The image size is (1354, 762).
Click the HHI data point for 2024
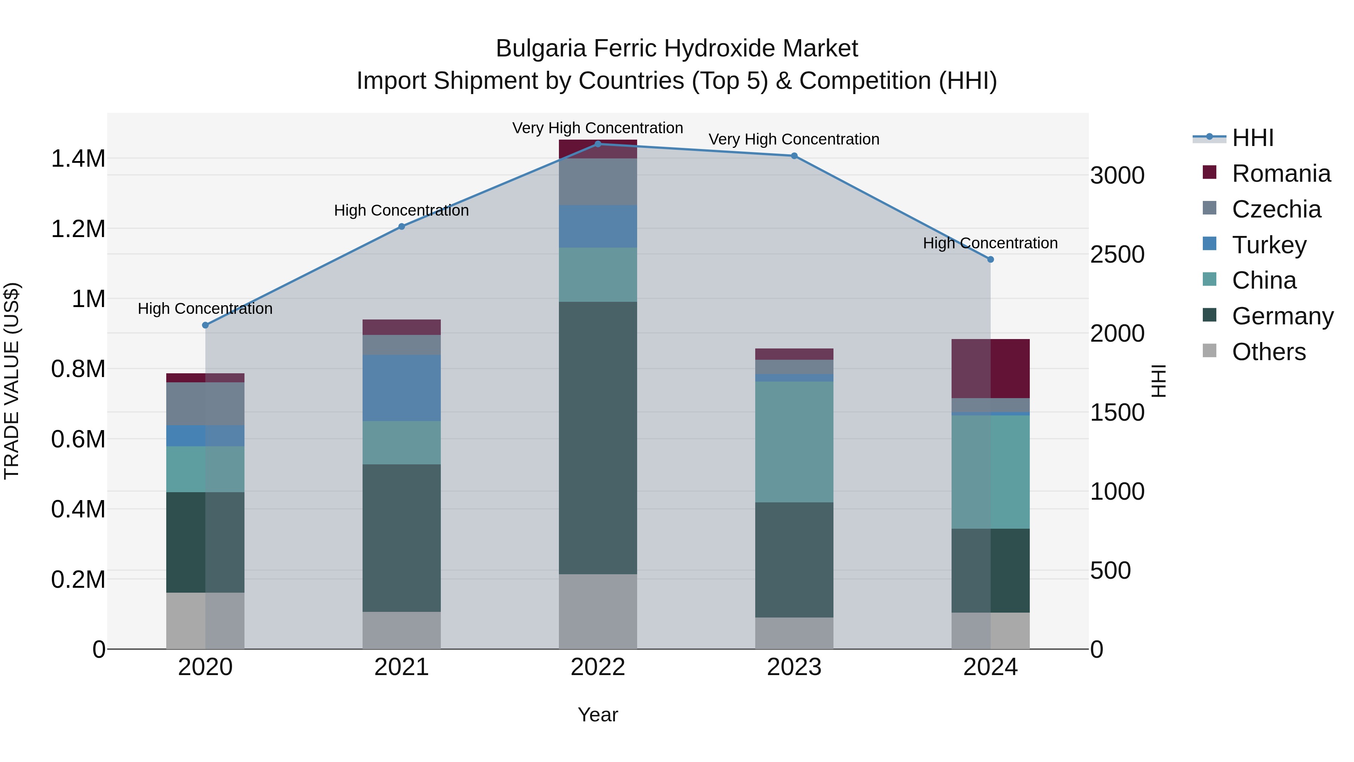[990, 259]
